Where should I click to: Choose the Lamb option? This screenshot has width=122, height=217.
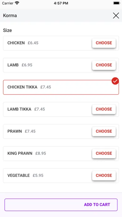(104, 65)
